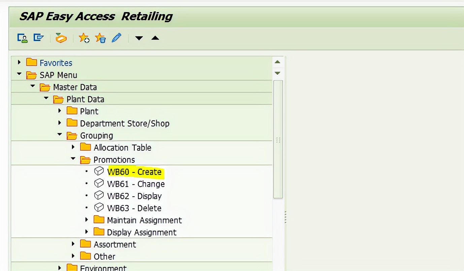Select the SAP Menu label
Screen dimensions: 464x271
[58, 75]
